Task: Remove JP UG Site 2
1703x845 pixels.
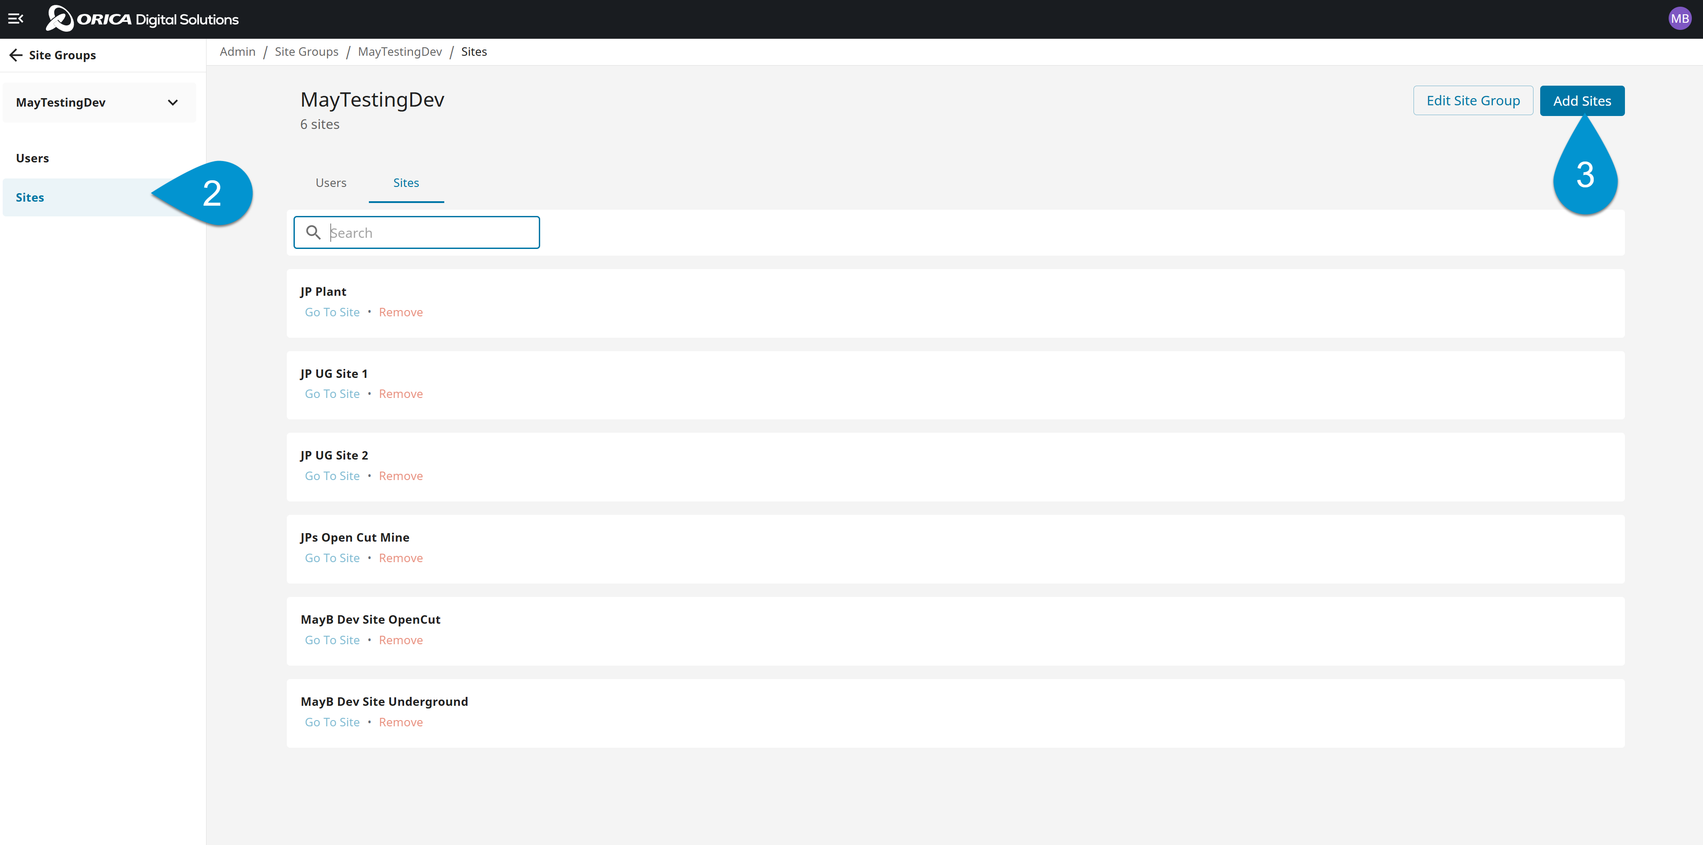Action: click(x=401, y=476)
